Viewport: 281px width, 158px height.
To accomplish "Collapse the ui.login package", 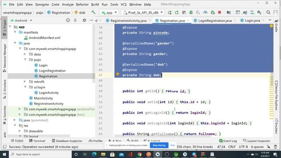I will [25, 87].
